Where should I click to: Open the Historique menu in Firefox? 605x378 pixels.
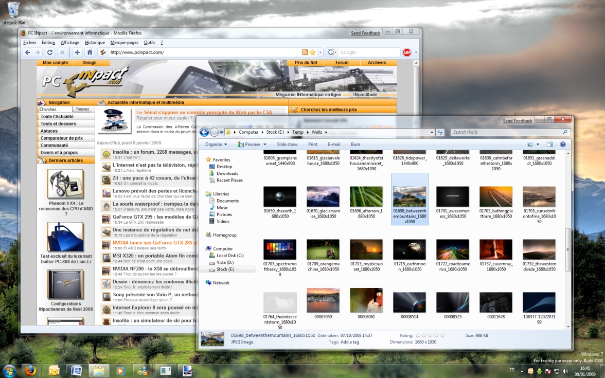(x=95, y=42)
